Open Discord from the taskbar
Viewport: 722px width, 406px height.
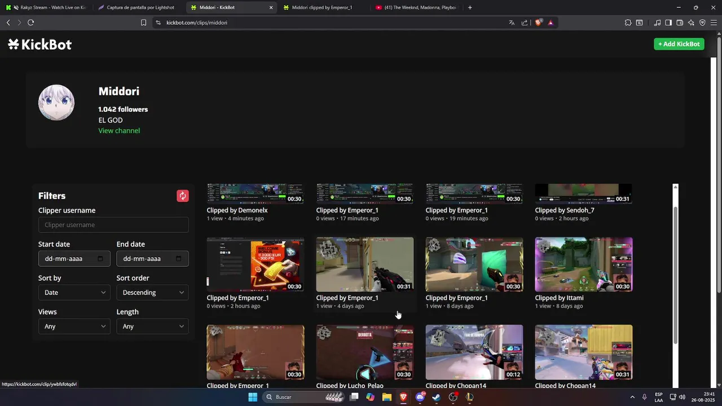[x=420, y=397]
